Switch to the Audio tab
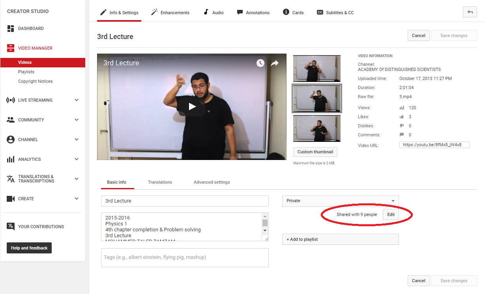 (213, 13)
